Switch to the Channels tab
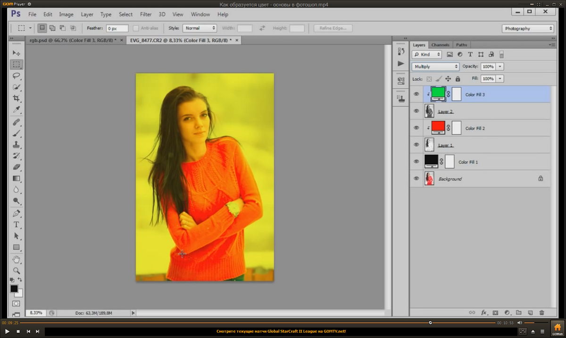 click(x=440, y=45)
